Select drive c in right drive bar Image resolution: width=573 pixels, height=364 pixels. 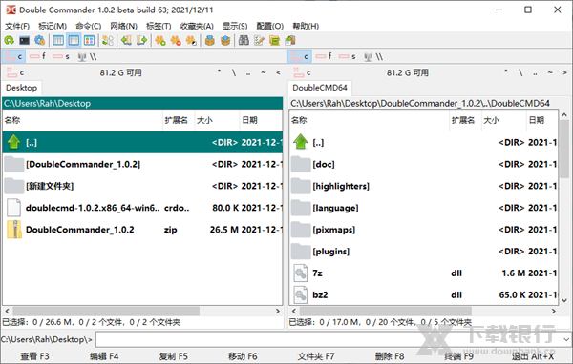[300, 56]
